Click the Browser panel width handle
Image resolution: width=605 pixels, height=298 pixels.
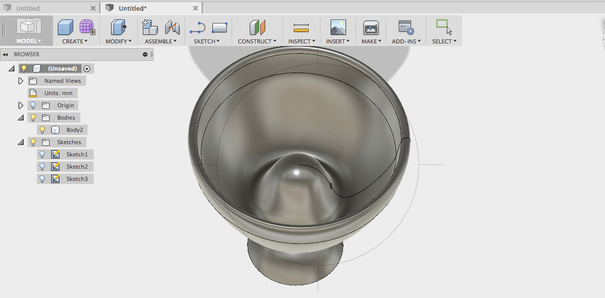point(152,54)
